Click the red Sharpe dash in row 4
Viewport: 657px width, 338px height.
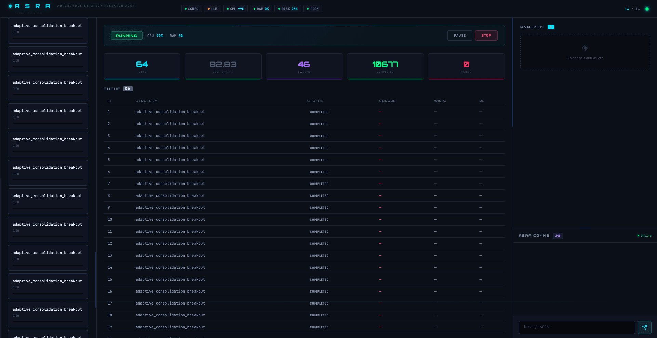coord(380,148)
